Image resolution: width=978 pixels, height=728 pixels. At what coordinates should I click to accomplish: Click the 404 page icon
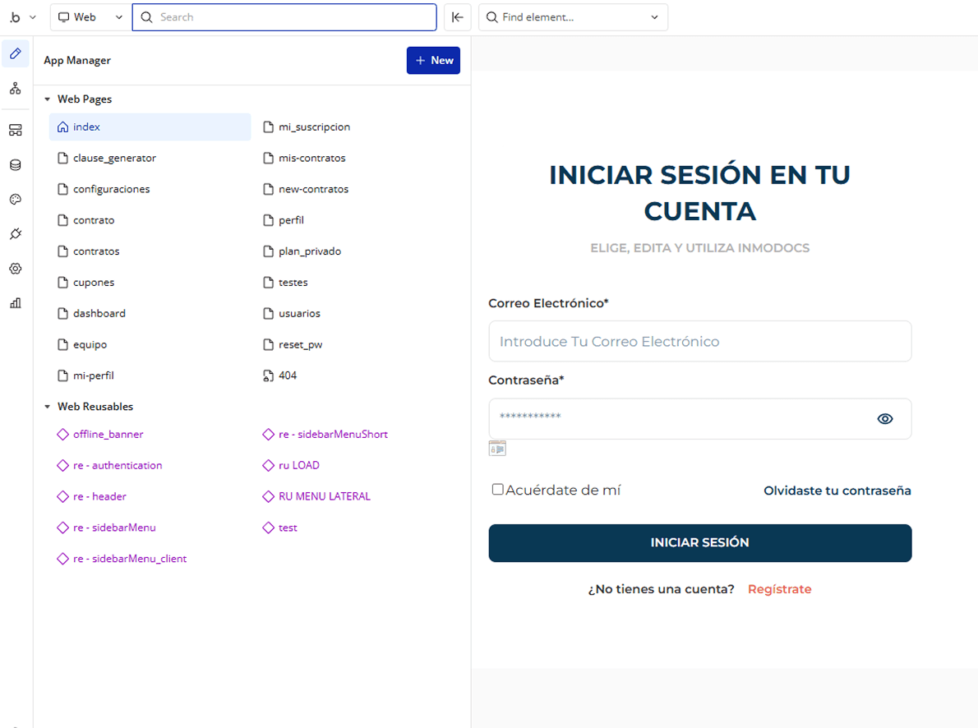tap(268, 376)
